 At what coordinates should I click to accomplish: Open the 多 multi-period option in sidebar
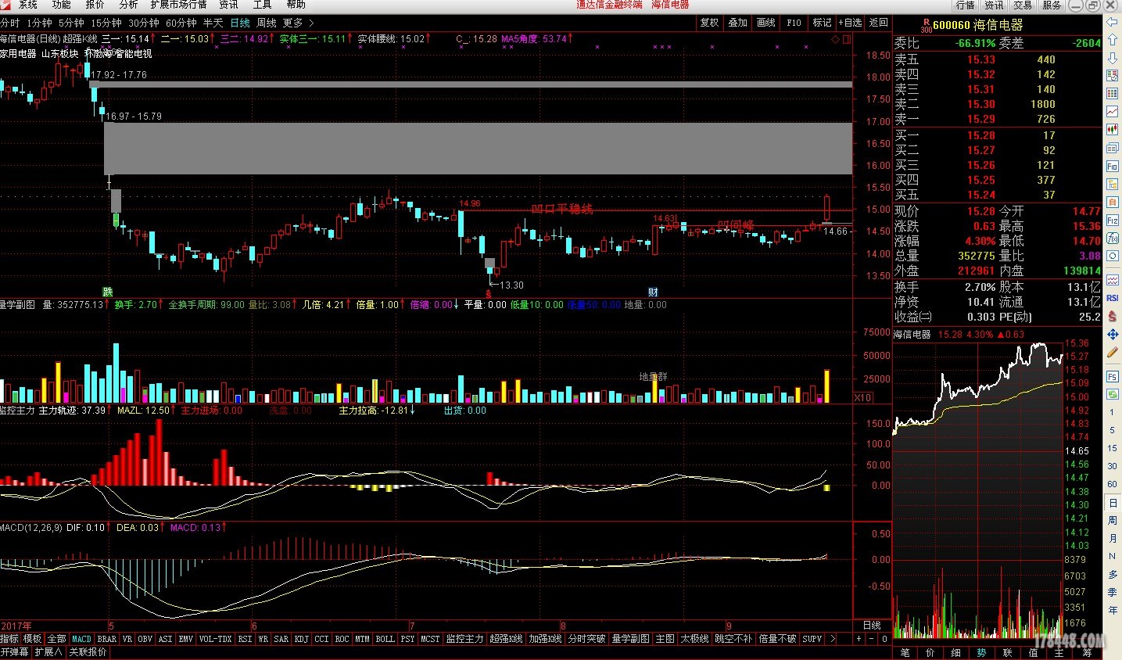tap(1112, 575)
